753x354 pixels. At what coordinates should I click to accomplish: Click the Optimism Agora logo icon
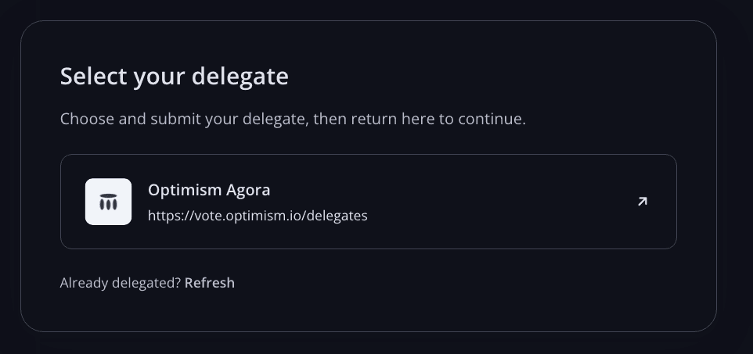pos(108,202)
